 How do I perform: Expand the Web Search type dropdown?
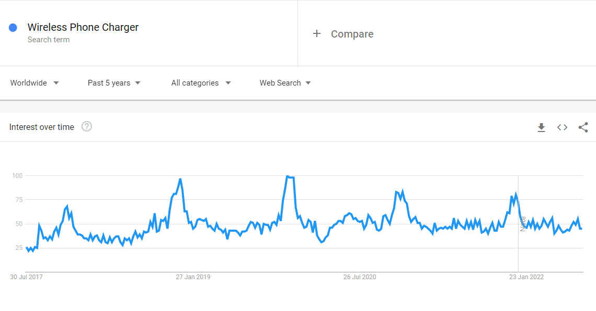tap(285, 82)
